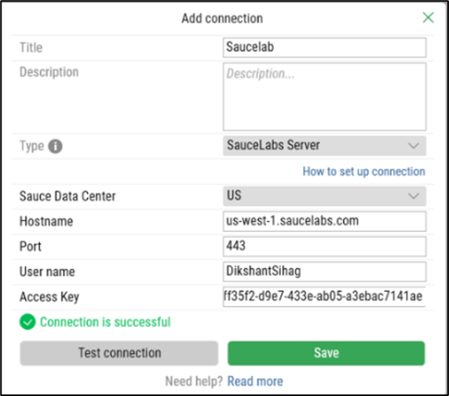Edit the User name field

click(x=324, y=271)
